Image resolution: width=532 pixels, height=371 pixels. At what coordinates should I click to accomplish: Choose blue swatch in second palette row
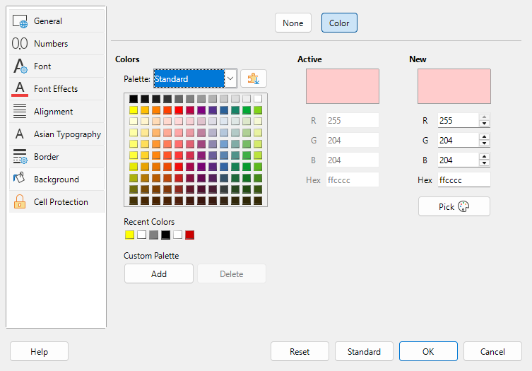(224, 110)
